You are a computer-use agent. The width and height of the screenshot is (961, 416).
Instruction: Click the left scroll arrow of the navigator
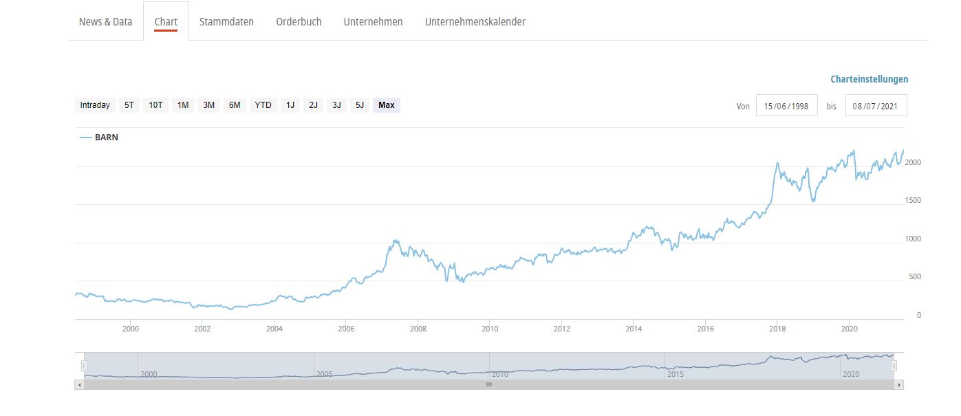pyautogui.click(x=78, y=385)
